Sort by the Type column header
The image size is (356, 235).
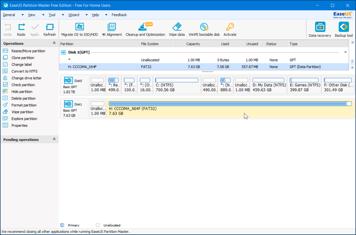319,44
